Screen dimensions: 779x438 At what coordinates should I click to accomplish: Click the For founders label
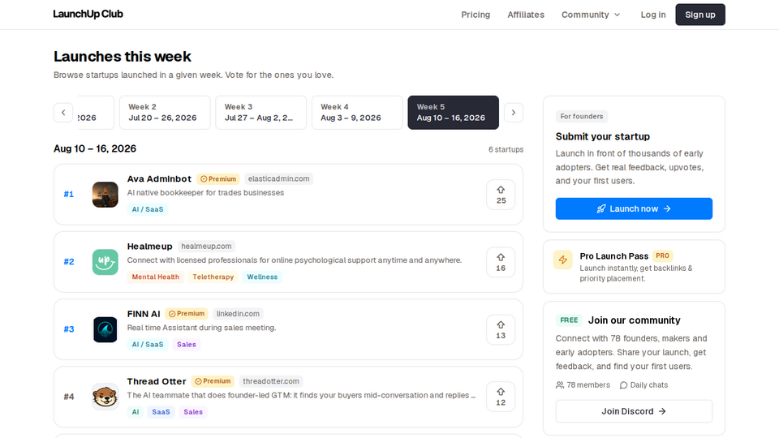point(581,116)
